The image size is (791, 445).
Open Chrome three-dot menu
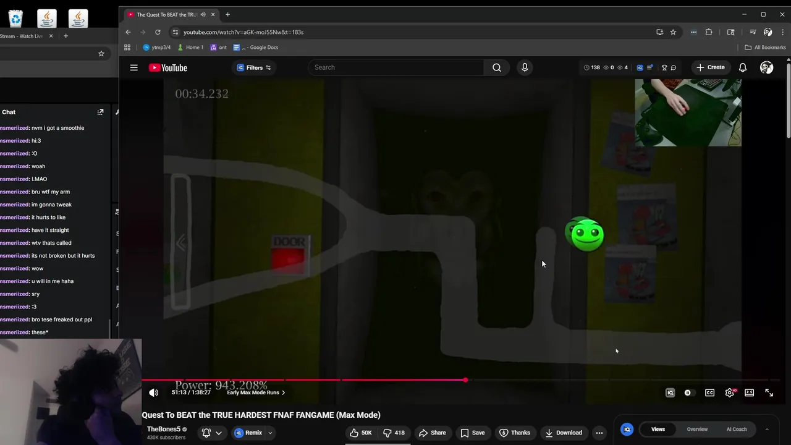pyautogui.click(x=782, y=32)
